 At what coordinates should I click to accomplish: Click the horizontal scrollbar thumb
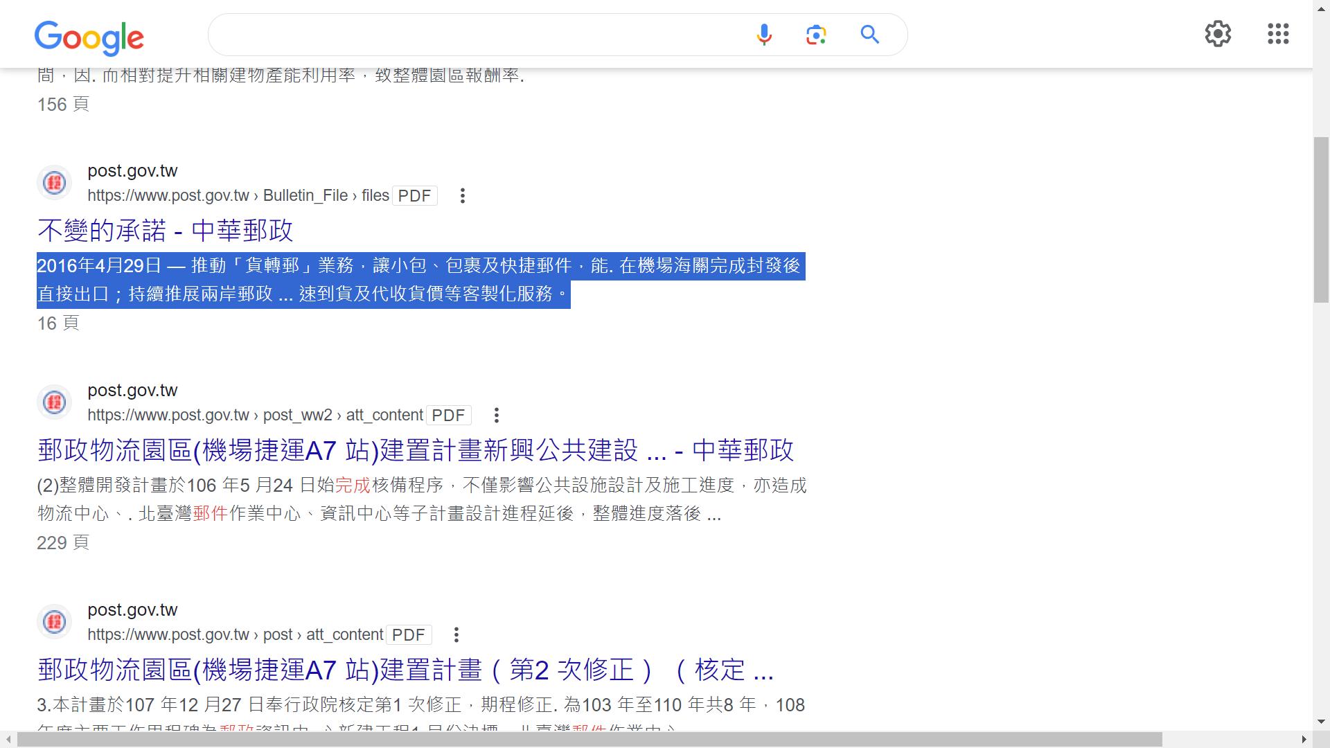[589, 740]
